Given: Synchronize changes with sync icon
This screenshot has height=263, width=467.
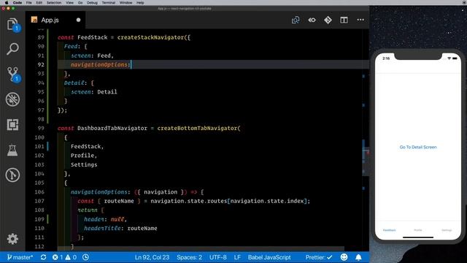Looking at the screenshot, I should (x=43, y=257).
